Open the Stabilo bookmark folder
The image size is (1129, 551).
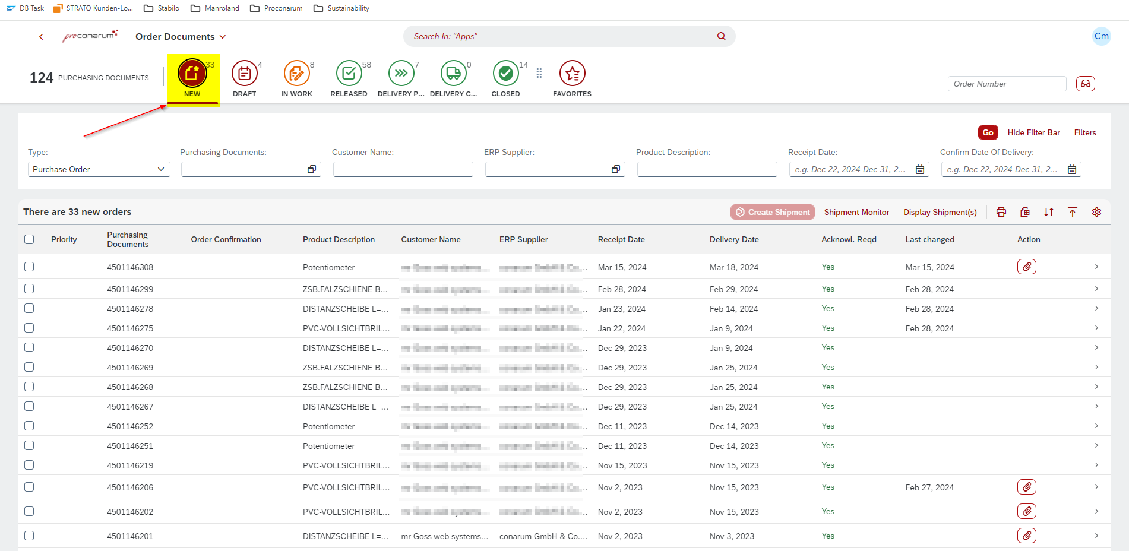click(162, 8)
